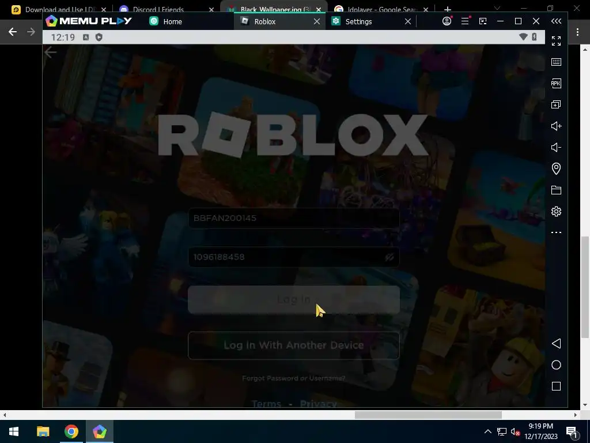The height and width of the screenshot is (443, 590).
Task: Switch to the Home tab in MEmu
Action: pos(165,21)
